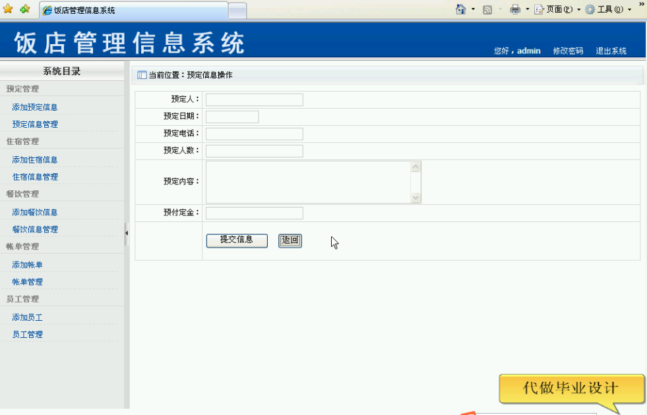647x415 pixels.
Task: Click the 返回 button
Action: pyautogui.click(x=290, y=240)
